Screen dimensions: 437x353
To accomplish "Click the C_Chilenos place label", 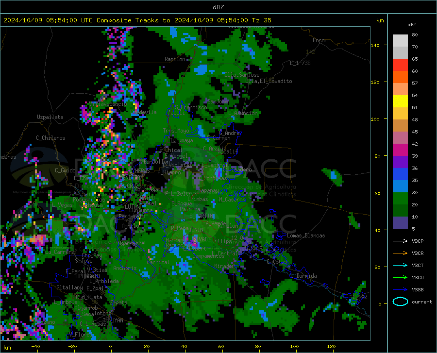I will [50, 138].
